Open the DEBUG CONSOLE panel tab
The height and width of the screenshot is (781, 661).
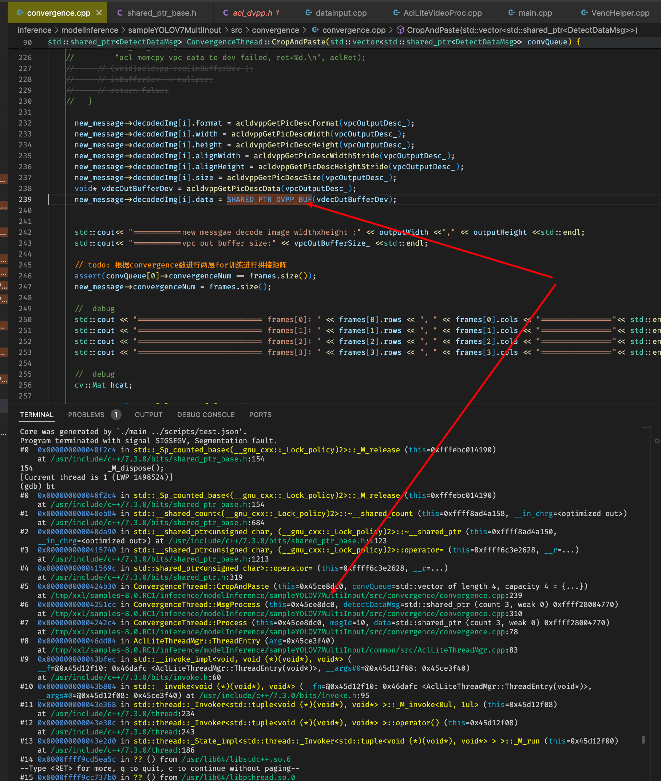[206, 415]
